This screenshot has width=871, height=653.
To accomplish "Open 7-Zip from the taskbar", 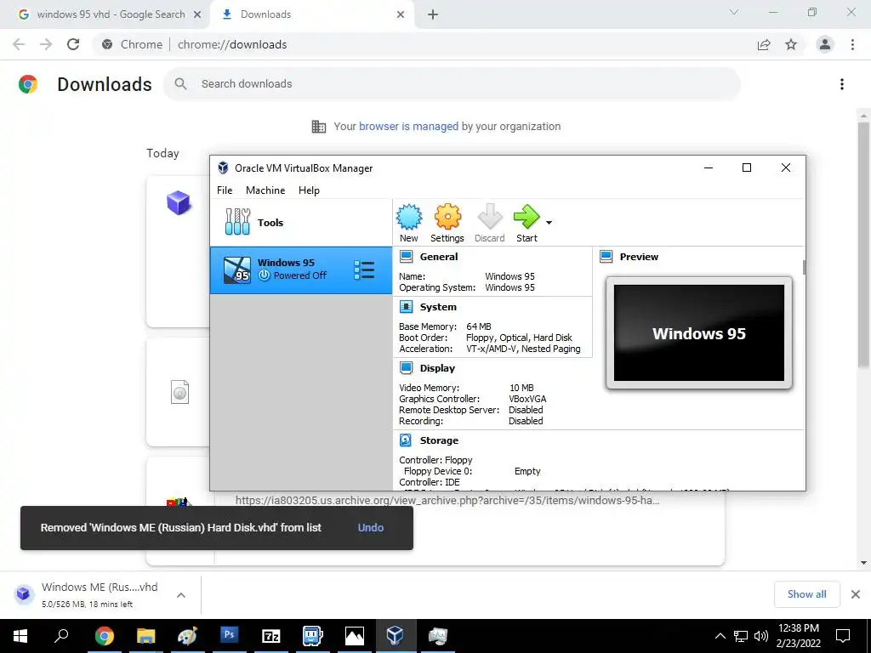I will point(270,636).
